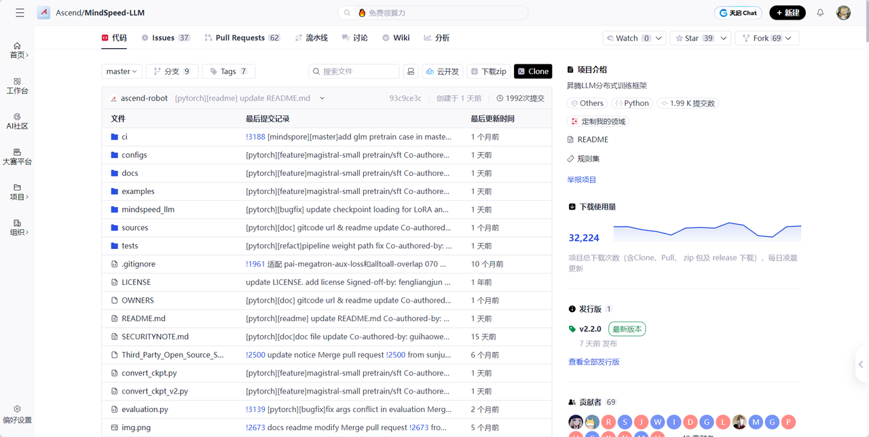The height and width of the screenshot is (437, 869).
Task: Open the hamburger menu icon
Action: [x=20, y=13]
